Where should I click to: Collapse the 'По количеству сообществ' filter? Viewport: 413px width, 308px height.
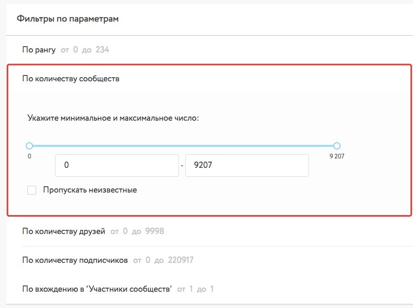coord(71,79)
